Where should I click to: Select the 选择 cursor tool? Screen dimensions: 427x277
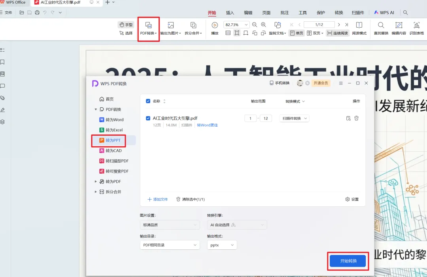tap(126, 33)
